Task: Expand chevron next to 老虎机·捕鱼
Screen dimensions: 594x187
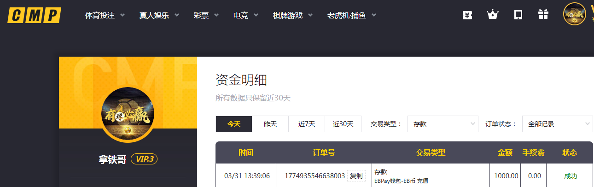Action: coord(374,15)
